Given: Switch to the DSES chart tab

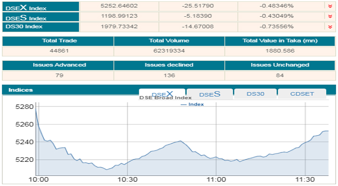Looking at the screenshot, I should [x=209, y=94].
